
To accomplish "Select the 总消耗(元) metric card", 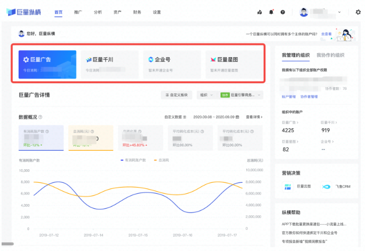I will tap(91, 138).
